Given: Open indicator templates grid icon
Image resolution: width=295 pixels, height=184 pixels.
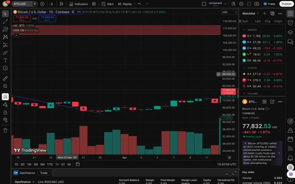Looking at the screenshot, I should pyautogui.click(x=94, y=4).
